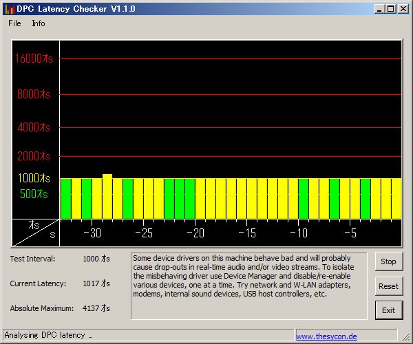413x344 pixels.
Task: Click the Test Interval value 1000 µs
Action: (96, 259)
